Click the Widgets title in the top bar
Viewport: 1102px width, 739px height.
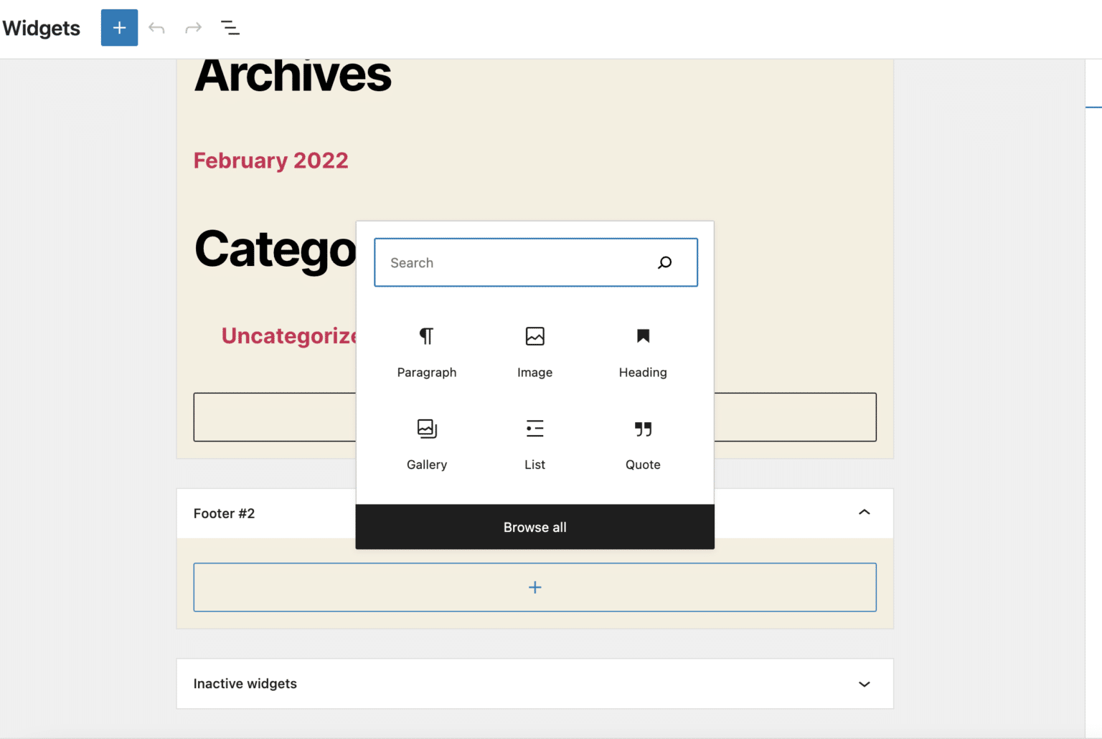40,28
